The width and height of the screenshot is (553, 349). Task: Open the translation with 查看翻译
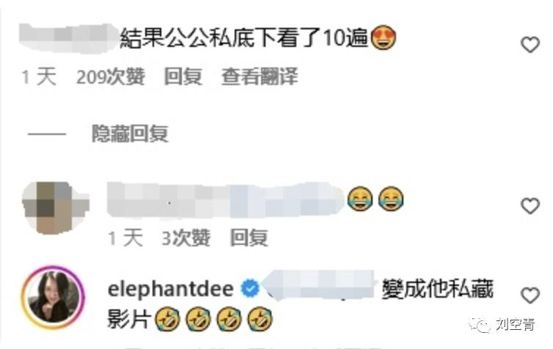tap(260, 76)
